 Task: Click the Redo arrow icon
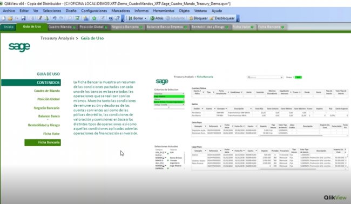61,18
